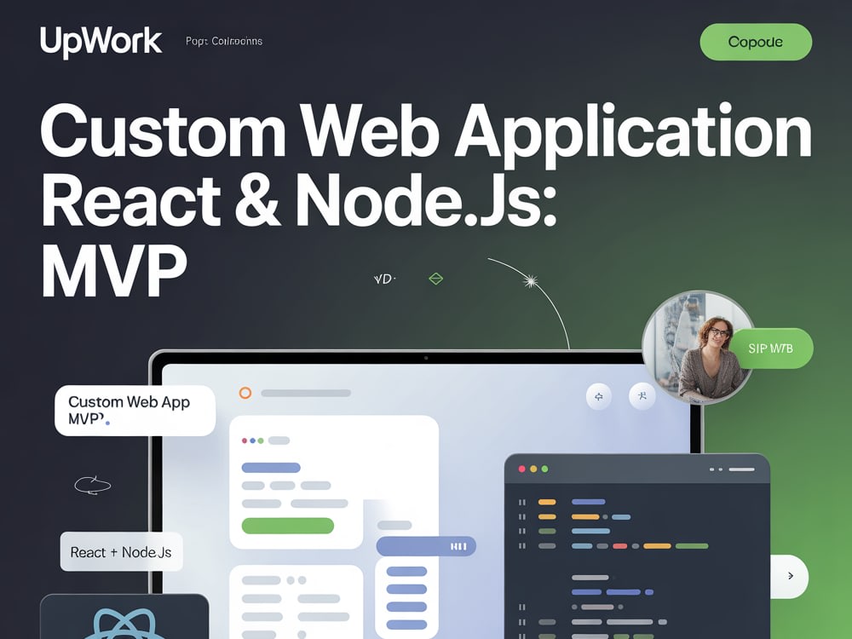Click the first round icon button on laptop screen
Screen dimensions: 852x639
click(599, 397)
